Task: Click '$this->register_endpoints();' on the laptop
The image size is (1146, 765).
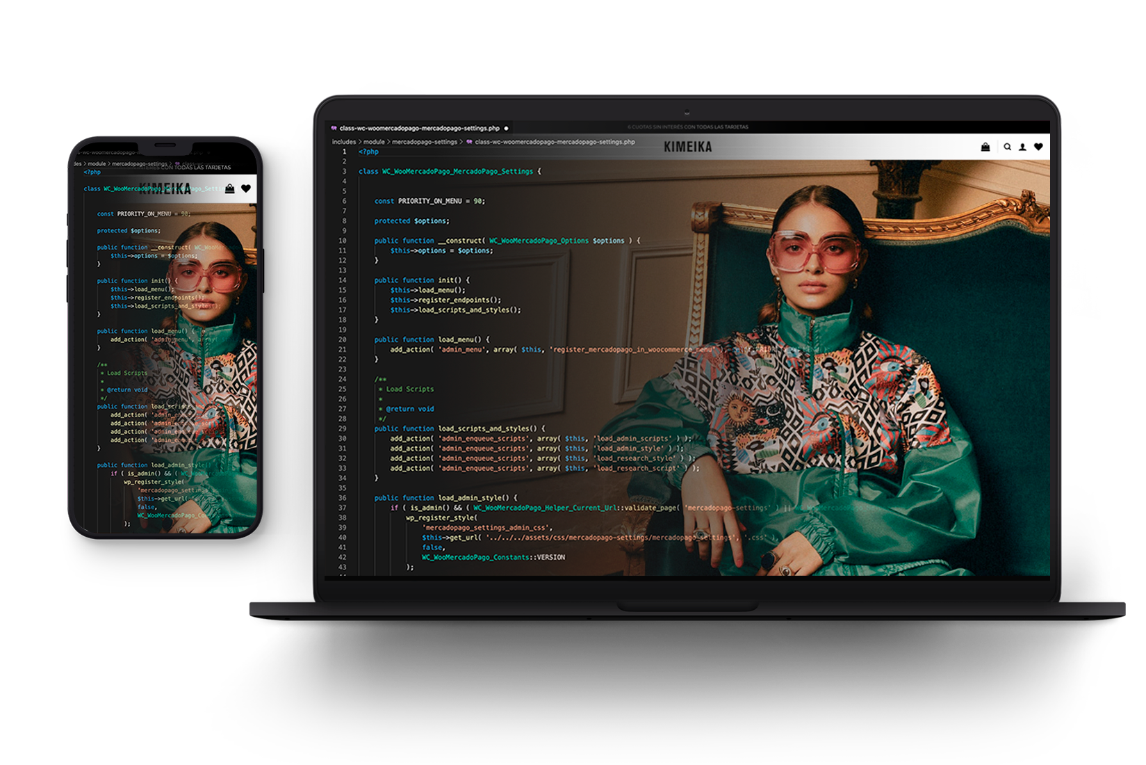Action: point(445,300)
